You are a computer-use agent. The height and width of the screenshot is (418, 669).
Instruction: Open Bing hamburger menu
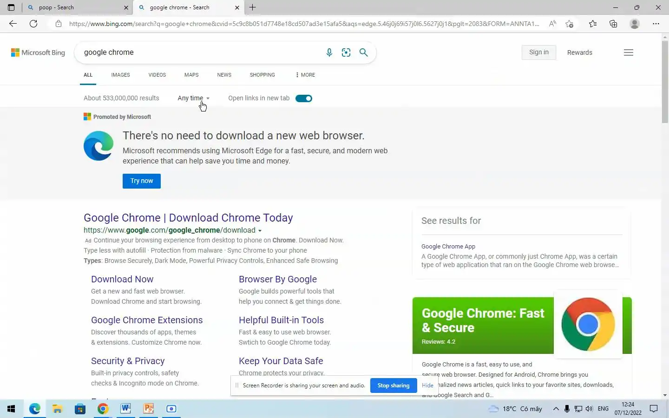coord(629,52)
